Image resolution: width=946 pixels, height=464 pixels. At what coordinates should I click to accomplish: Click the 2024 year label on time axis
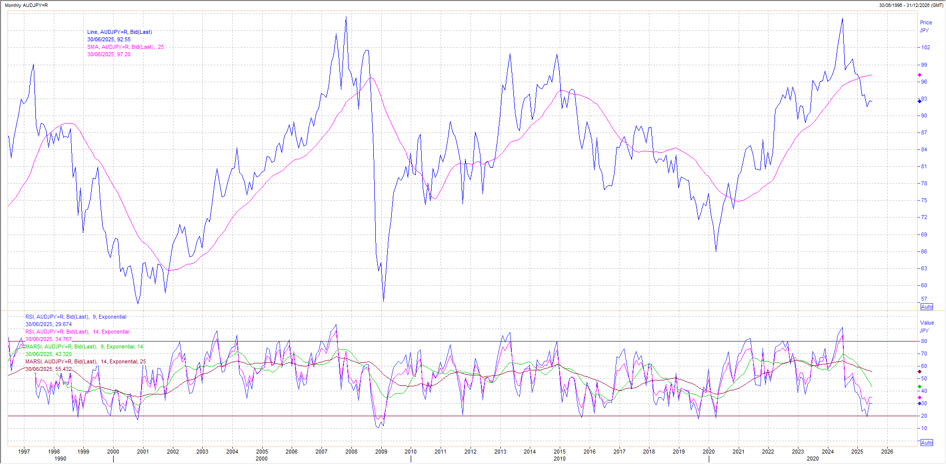click(x=828, y=452)
